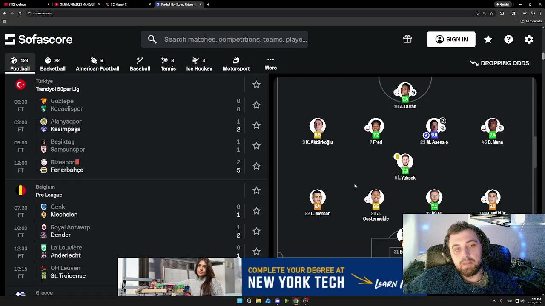Select player D. Nene in lineup
The image size is (545, 306).
point(492,132)
